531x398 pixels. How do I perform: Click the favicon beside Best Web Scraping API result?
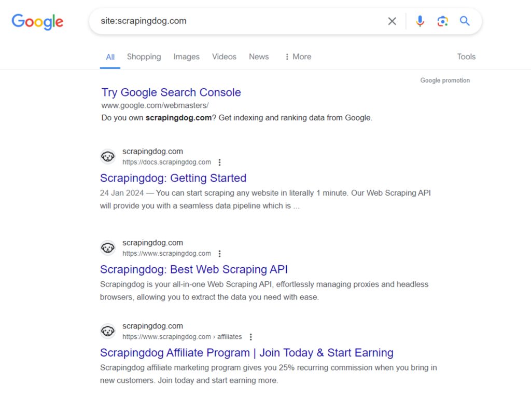pos(108,248)
